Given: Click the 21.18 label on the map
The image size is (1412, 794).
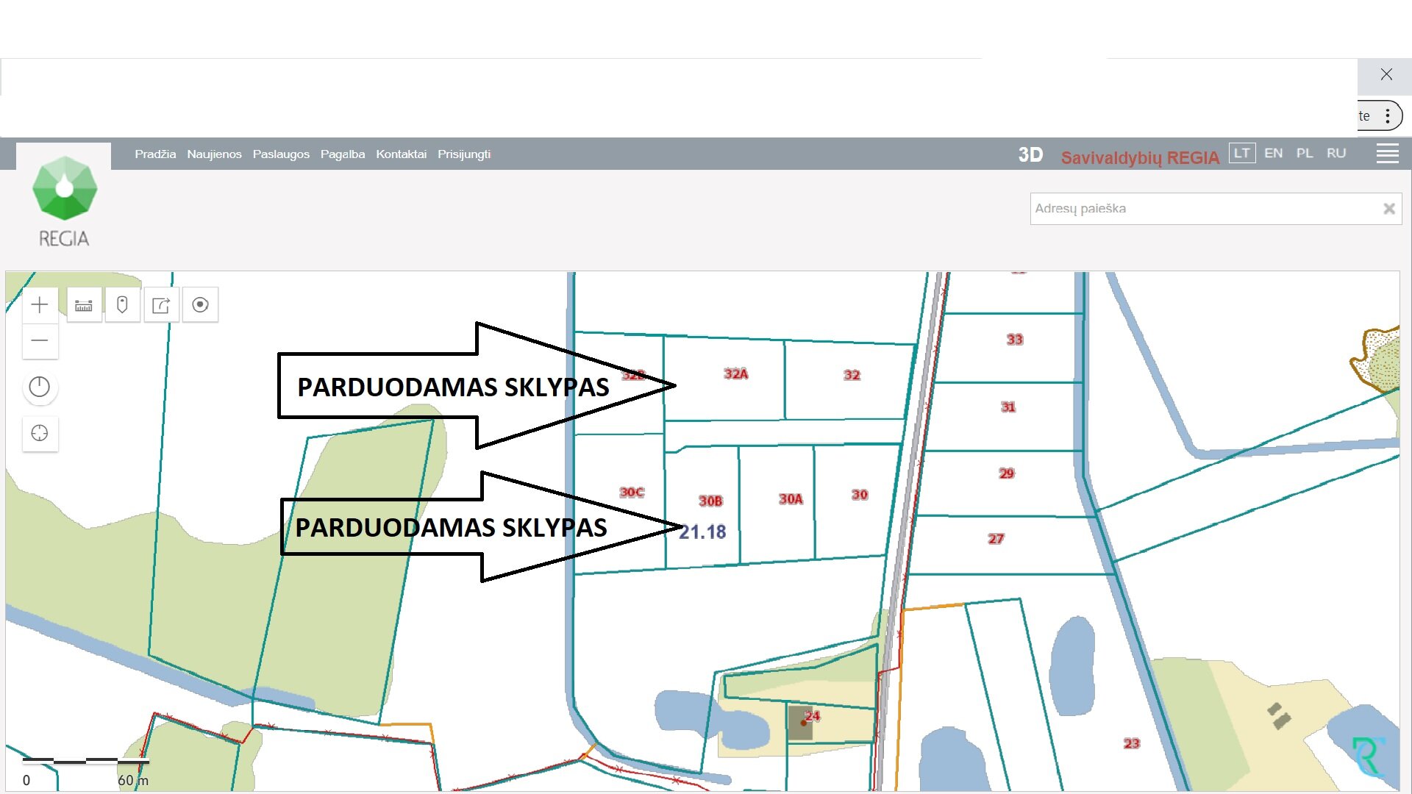Looking at the screenshot, I should 702,532.
